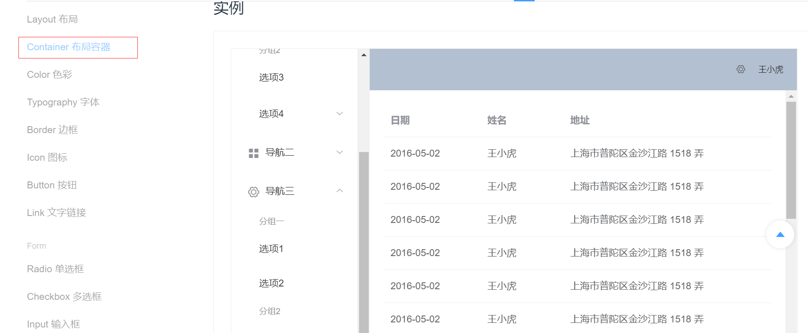Screen dimensions: 808x333
Task: Click the 地址 column header
Action: click(x=580, y=120)
